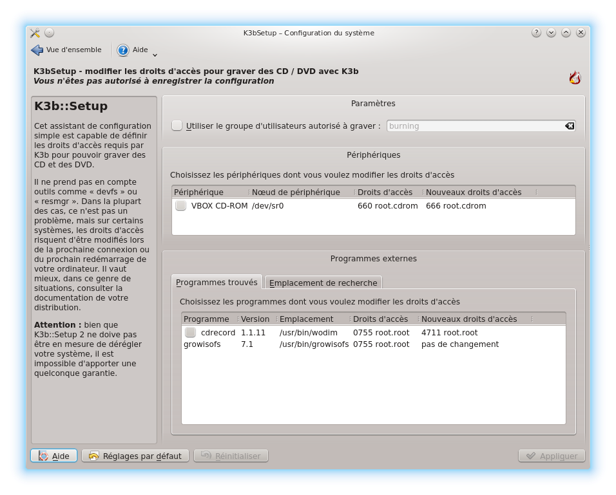This screenshot has width=616, height=495.
Task: Click the title bar help question mark button
Action: tap(536, 33)
